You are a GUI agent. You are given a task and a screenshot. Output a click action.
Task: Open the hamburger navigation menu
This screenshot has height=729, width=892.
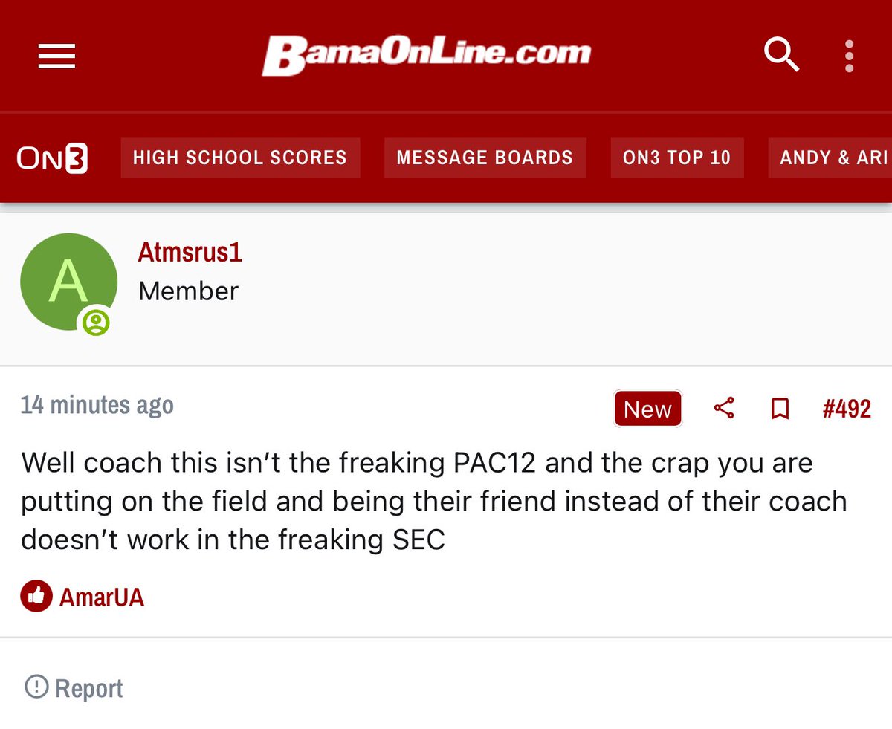tap(57, 56)
